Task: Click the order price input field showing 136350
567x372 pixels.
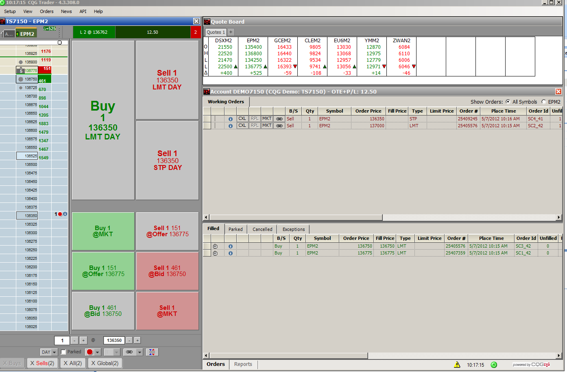Action: pos(114,340)
